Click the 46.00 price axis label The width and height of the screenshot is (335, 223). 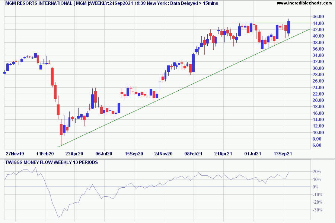(318, 17)
